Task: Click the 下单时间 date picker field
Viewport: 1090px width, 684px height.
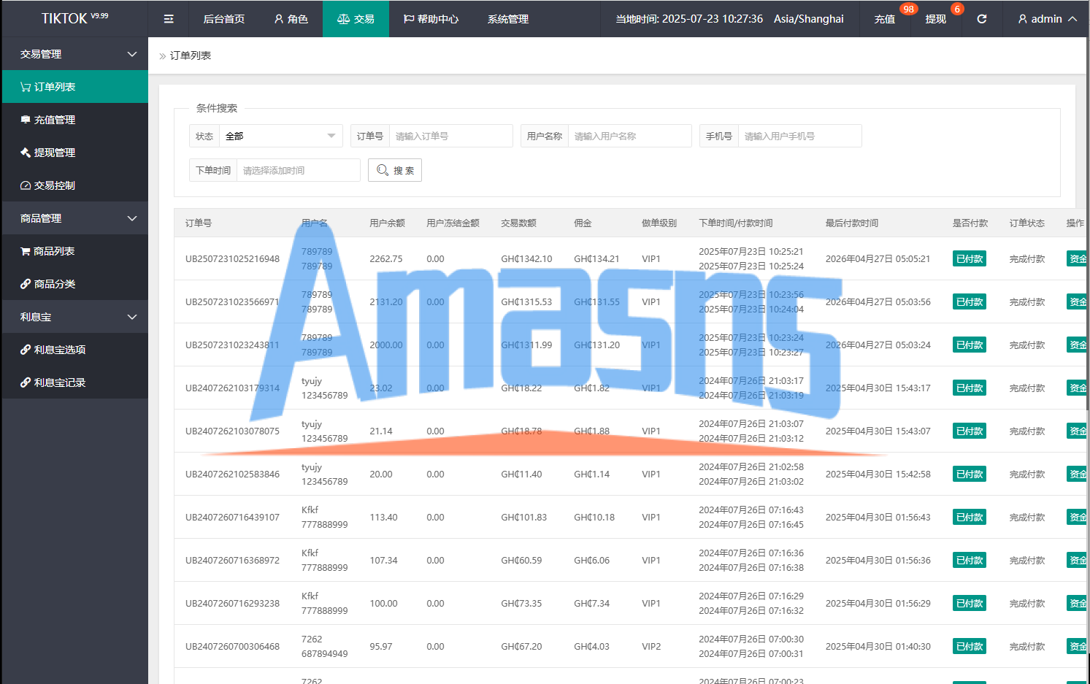Action: [298, 170]
